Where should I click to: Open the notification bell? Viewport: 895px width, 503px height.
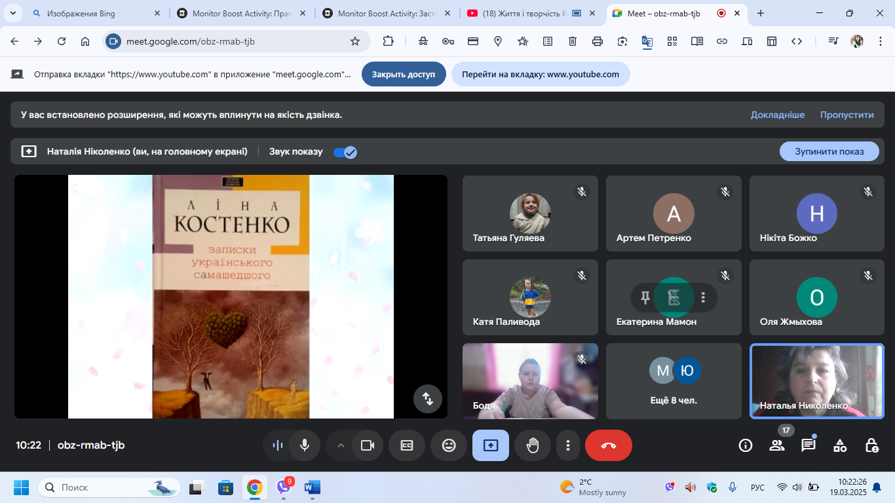877,487
